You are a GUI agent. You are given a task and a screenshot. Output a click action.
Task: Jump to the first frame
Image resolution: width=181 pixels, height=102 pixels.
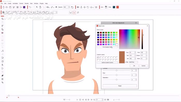tap(83, 100)
